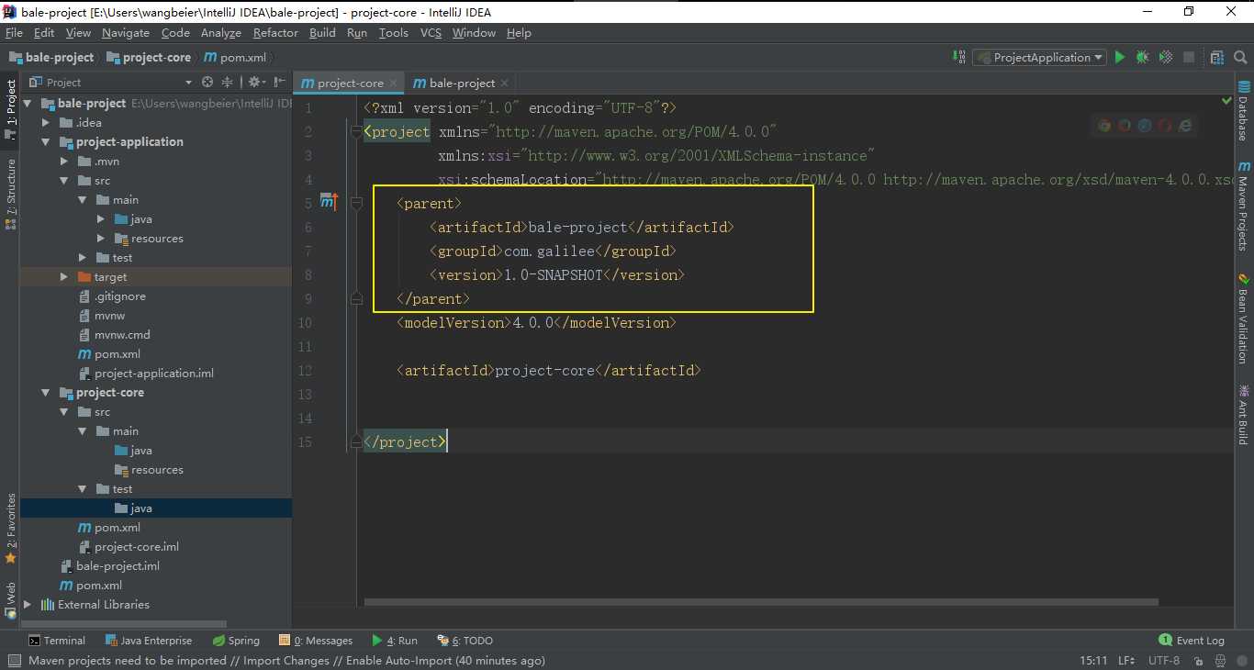Image resolution: width=1254 pixels, height=670 pixels.
Task: Click the editor horizontal scrollbar
Action: [x=761, y=603]
